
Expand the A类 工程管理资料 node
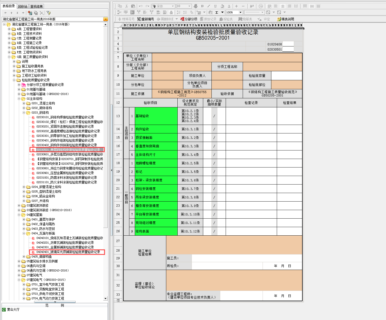click(x=9, y=29)
